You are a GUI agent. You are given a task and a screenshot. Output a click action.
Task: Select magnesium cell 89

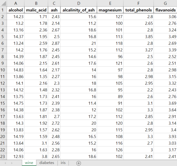(x=110, y=96)
